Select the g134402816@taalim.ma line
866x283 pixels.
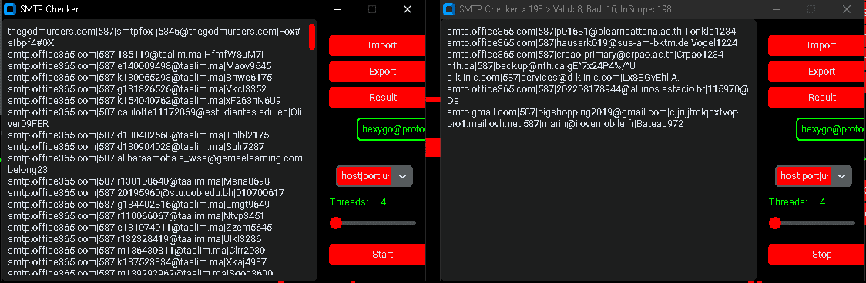tap(139, 205)
